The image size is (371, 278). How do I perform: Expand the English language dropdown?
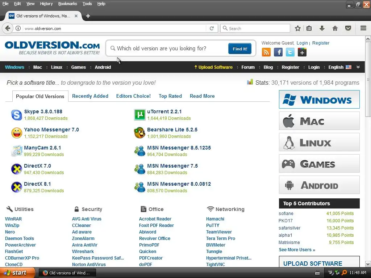(339, 67)
